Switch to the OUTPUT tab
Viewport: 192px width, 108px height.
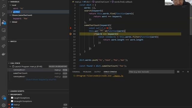tap(97, 72)
